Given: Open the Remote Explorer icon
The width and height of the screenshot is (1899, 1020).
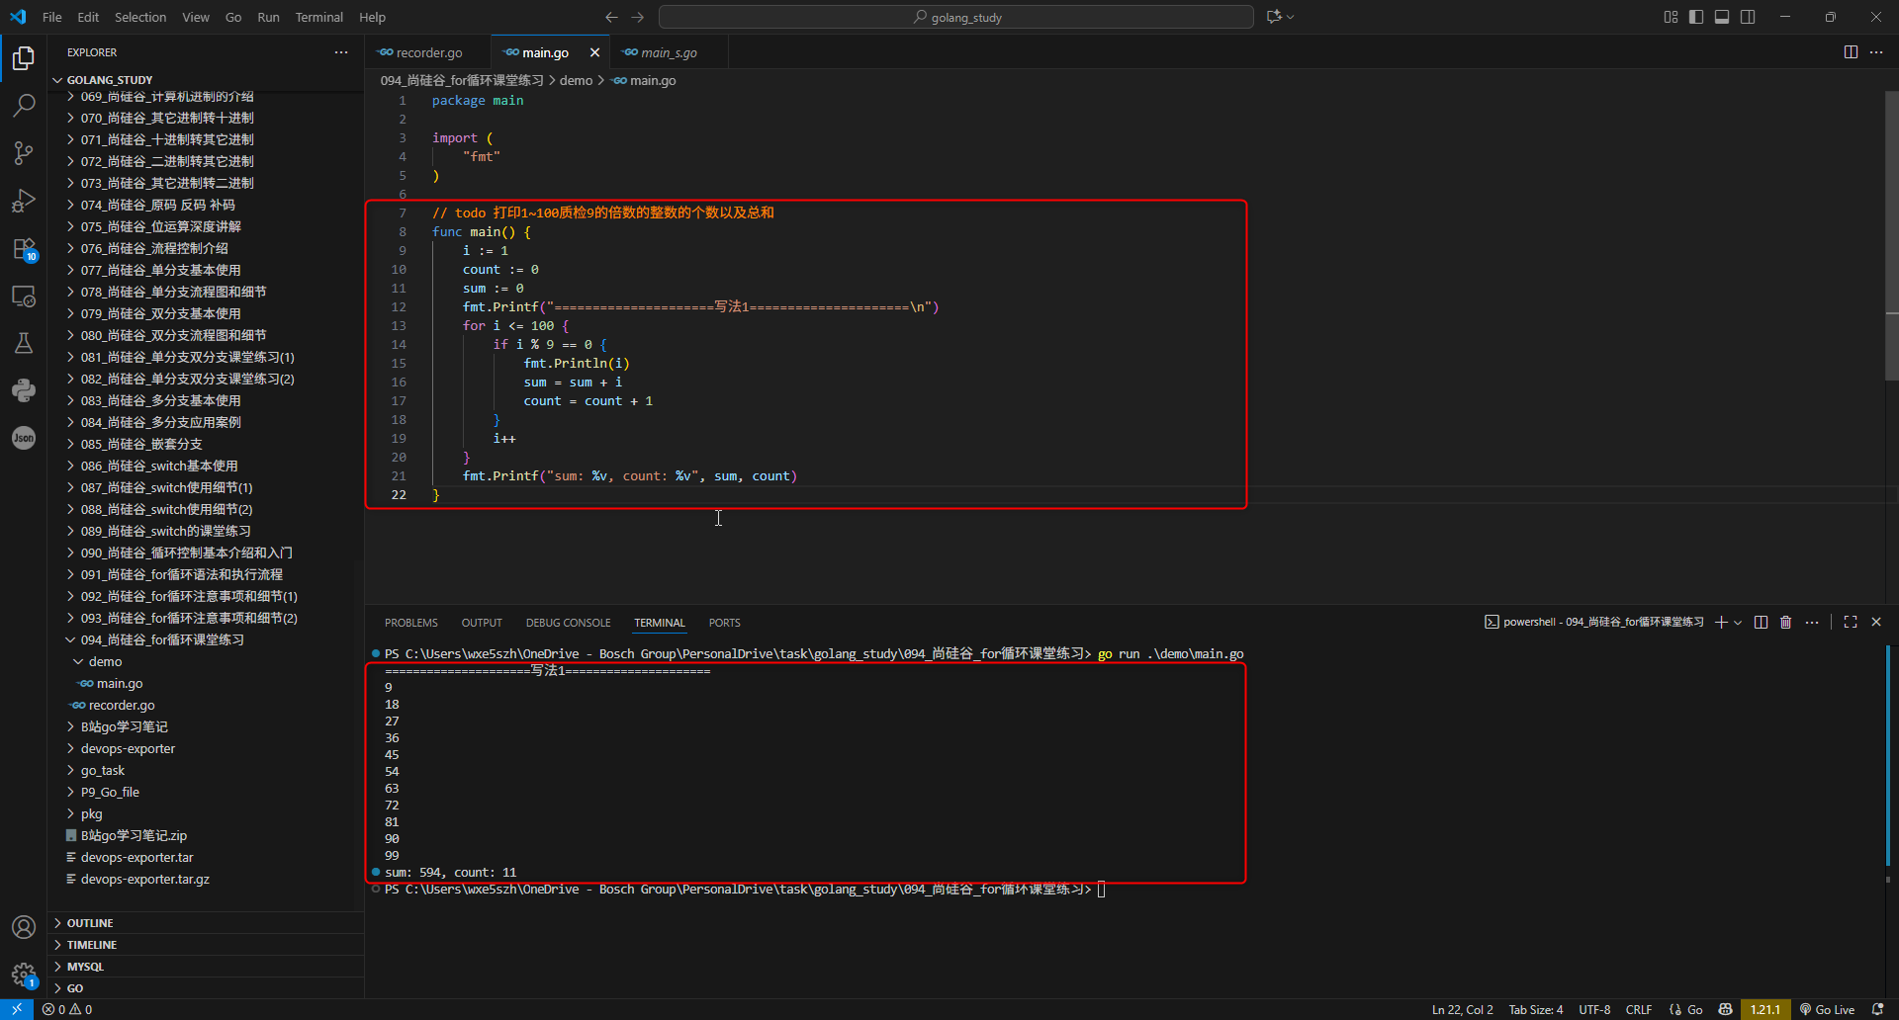Looking at the screenshot, I should coord(24,296).
